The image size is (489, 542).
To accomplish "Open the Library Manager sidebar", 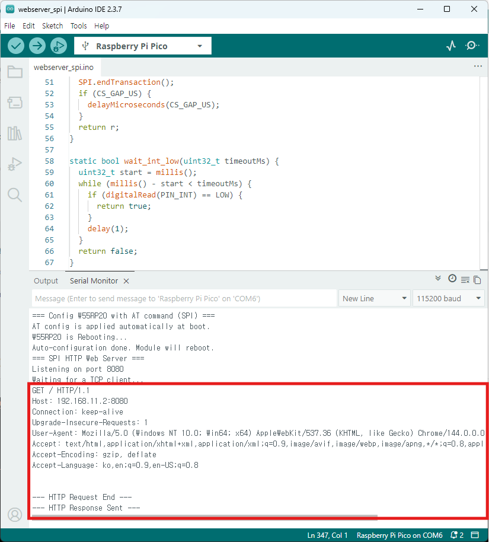I will click(15, 133).
